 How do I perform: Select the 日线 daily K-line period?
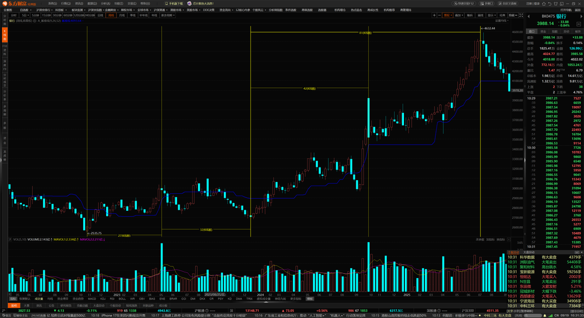(100, 15)
